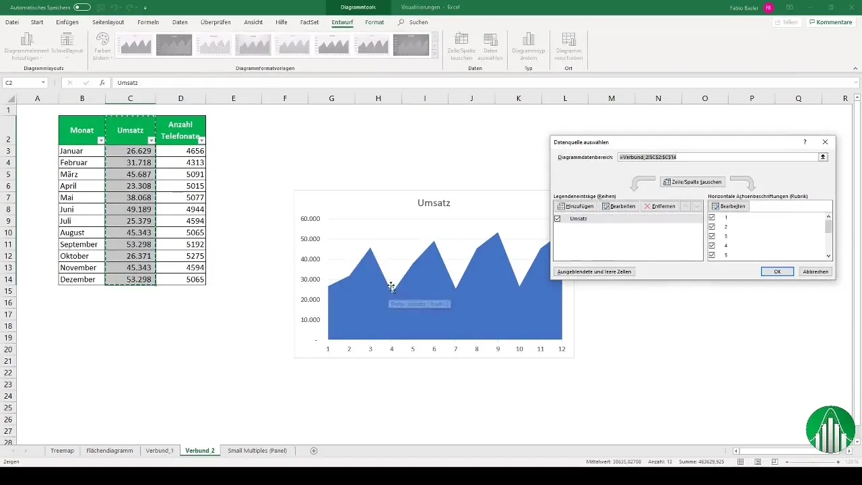
Task: Expand the chart styles gallery
Action: 435,53
